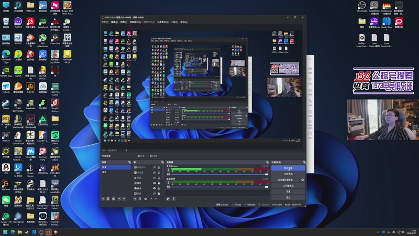Screen dimensions: 419x236
Task: Open File Explorer from the taskbar
Action: (20, 232)
